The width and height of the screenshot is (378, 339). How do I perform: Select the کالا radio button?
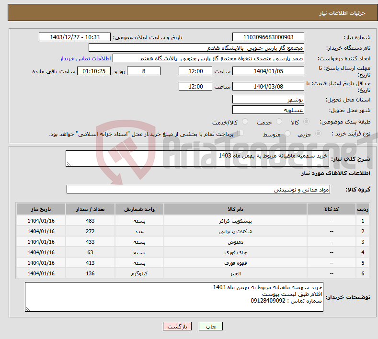point(307,122)
